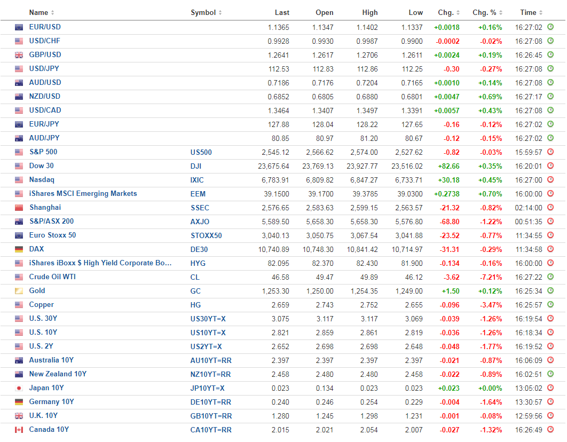Click the green clock icon in the EUR/USD row

tap(550, 27)
